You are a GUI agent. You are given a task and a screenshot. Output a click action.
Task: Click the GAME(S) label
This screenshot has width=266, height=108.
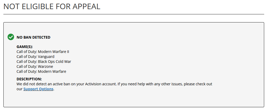[25, 47]
